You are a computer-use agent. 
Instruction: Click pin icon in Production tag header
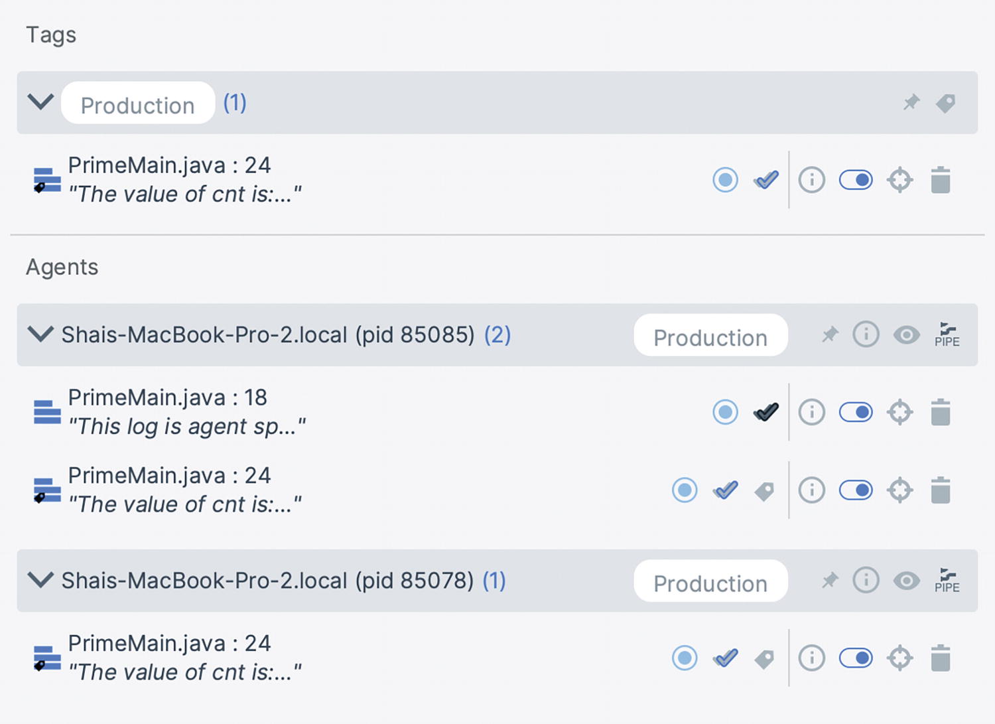pos(911,103)
